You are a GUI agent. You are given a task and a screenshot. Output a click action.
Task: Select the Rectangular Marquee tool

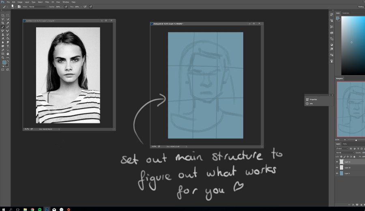[x=8, y=15]
